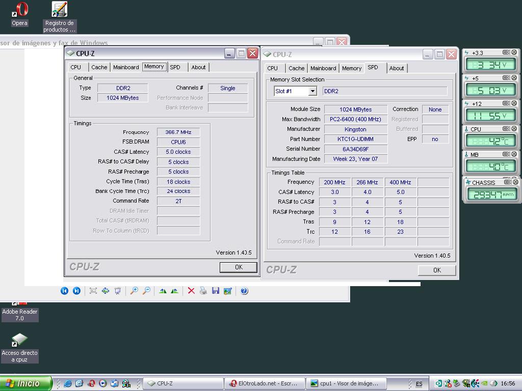Open the image for editing from viewer toolbar
Screen dimensions: 522x391
pos(228,291)
